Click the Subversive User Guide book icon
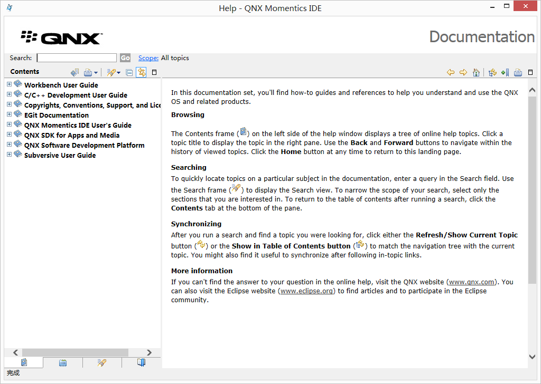Screen dimensions: 541x384 [18, 153]
